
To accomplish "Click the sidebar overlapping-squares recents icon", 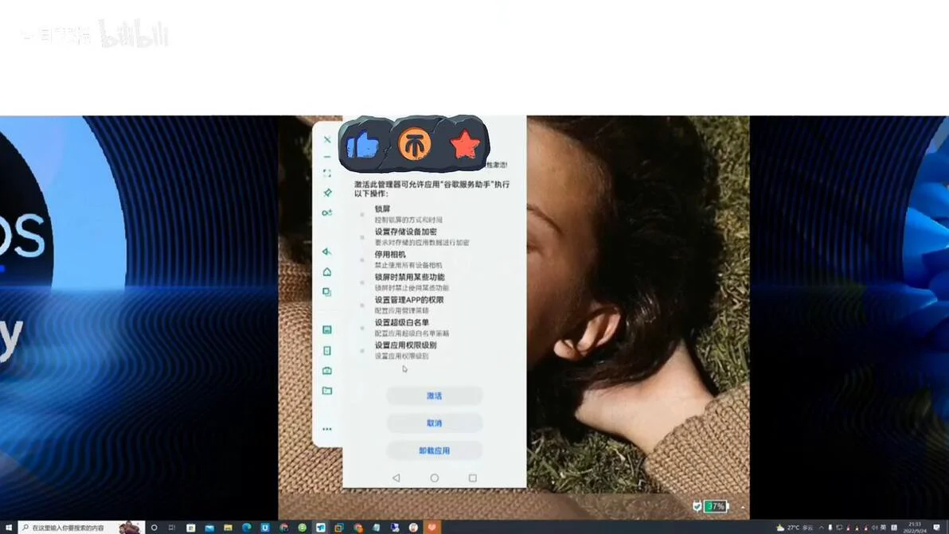I will pyautogui.click(x=327, y=291).
